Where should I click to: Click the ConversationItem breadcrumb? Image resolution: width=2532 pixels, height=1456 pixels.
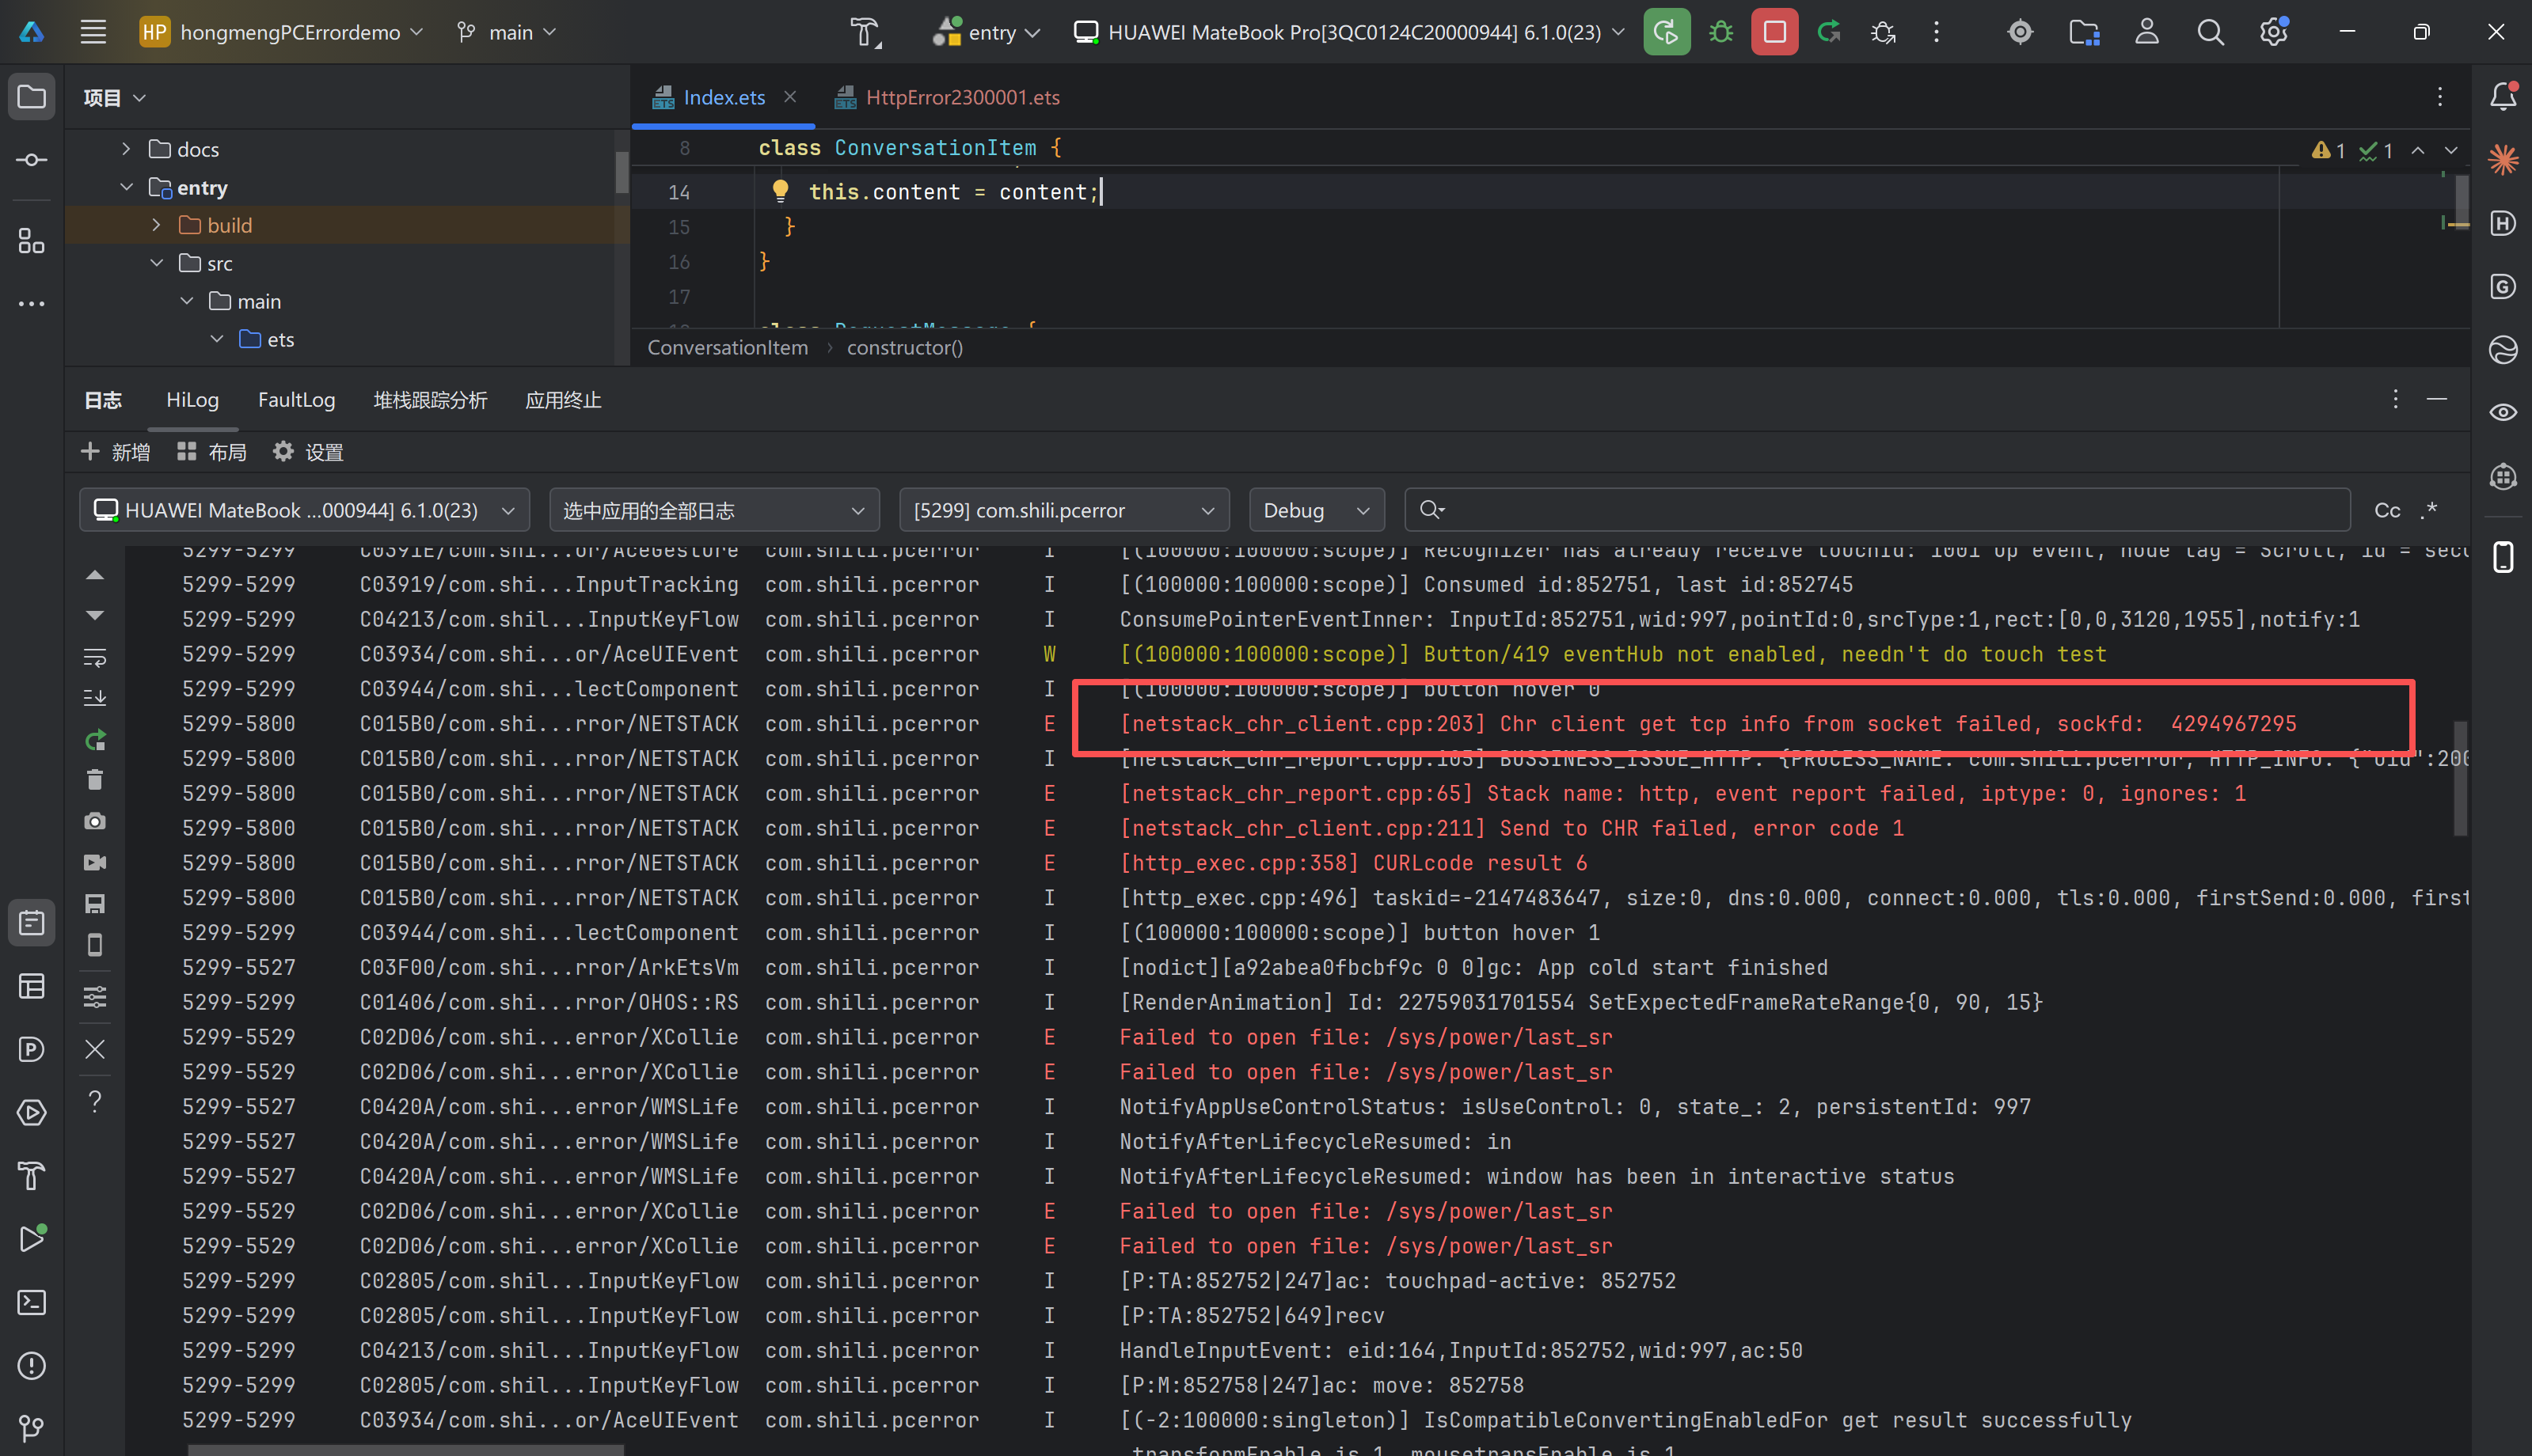(x=728, y=347)
